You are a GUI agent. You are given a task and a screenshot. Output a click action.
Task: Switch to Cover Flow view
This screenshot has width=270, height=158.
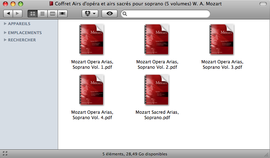coord(63,14)
